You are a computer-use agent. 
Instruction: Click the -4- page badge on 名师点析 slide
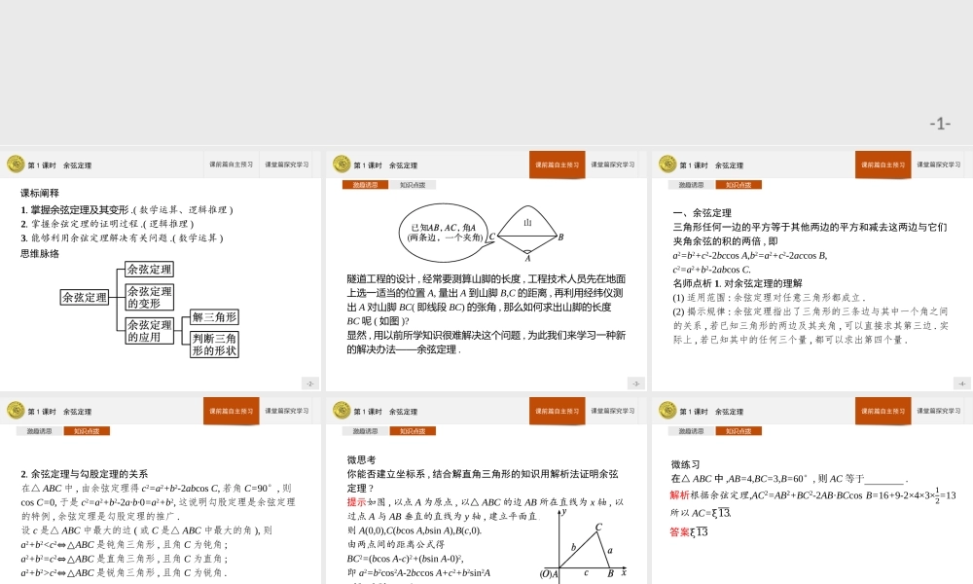961,383
